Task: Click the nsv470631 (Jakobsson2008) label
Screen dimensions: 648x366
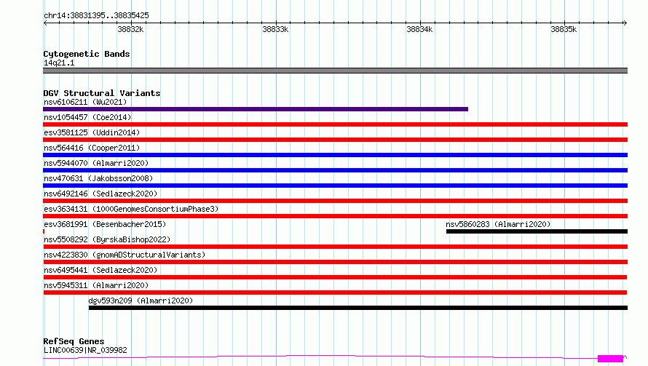Action: (98, 178)
